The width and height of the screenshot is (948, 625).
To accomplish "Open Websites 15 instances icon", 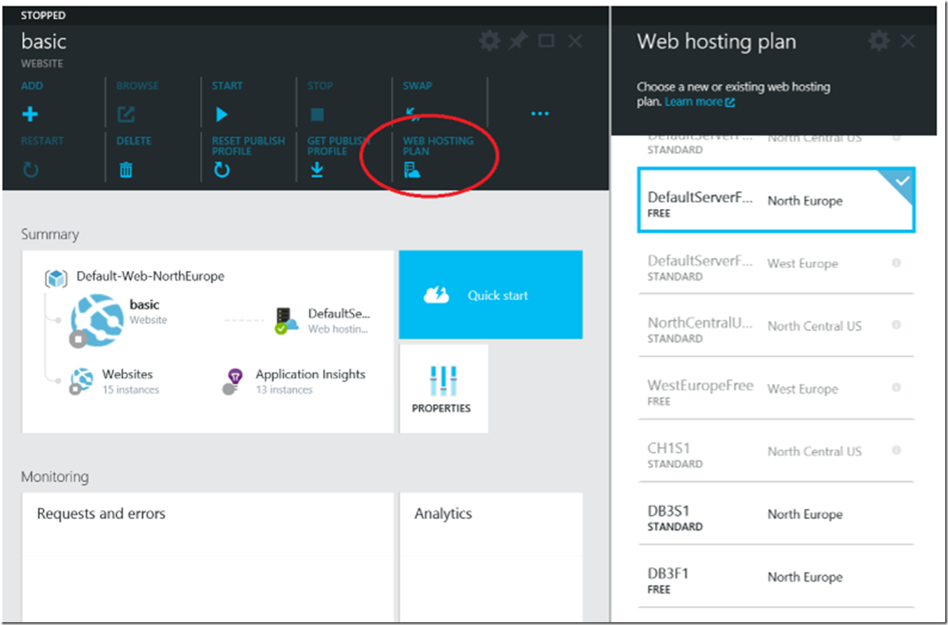I will tap(81, 381).
